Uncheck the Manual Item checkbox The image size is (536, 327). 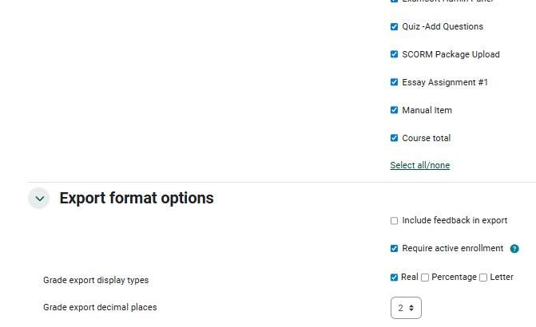(x=394, y=110)
